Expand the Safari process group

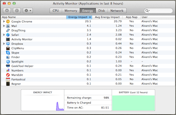click(4, 35)
